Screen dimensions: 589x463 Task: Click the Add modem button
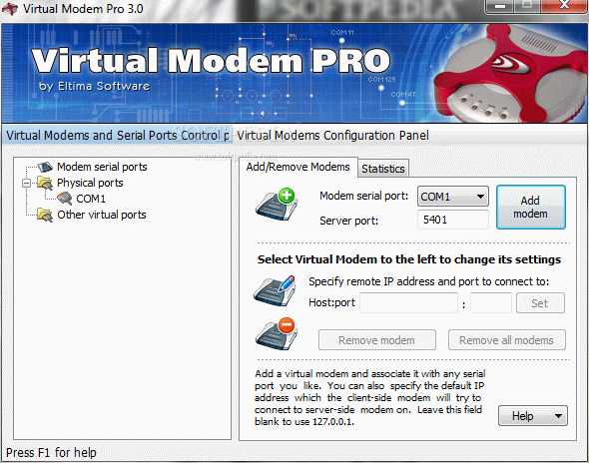pos(530,207)
